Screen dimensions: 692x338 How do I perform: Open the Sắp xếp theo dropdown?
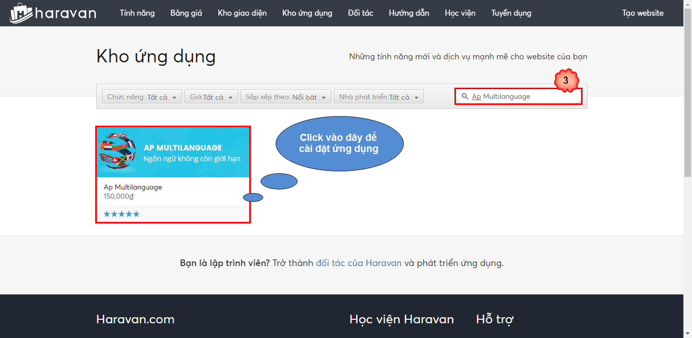(x=286, y=97)
